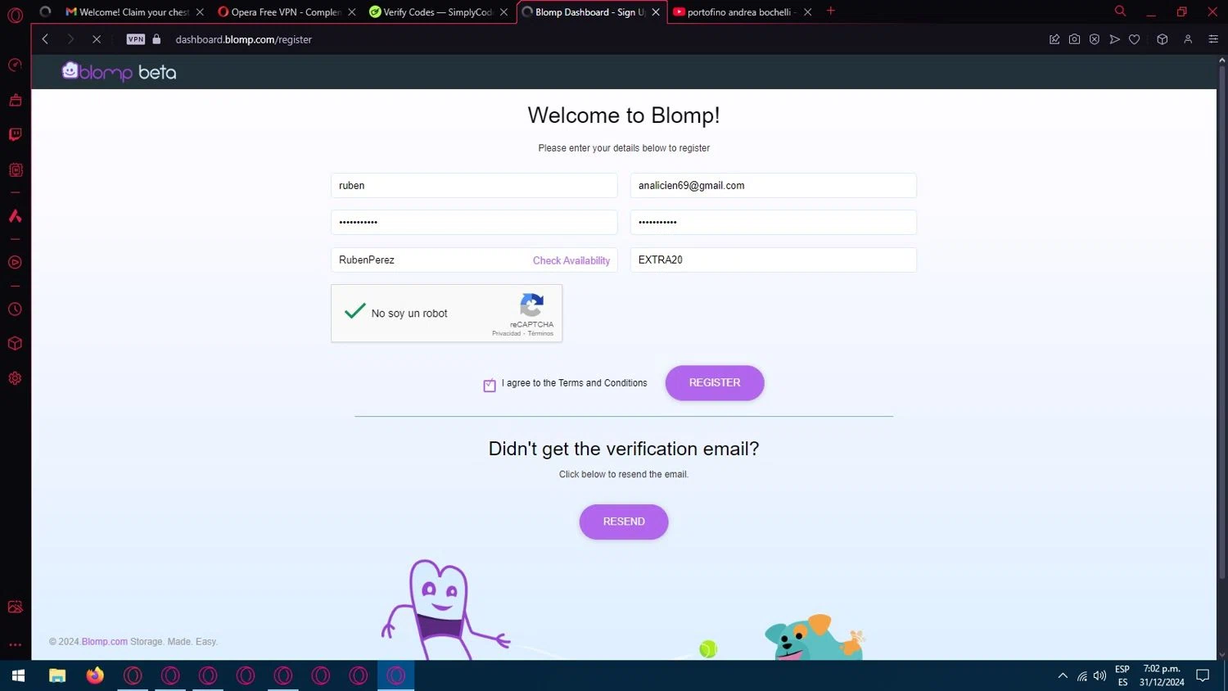The width and height of the screenshot is (1228, 691).
Task: Close the Opera Free VPN tab
Action: (x=352, y=12)
